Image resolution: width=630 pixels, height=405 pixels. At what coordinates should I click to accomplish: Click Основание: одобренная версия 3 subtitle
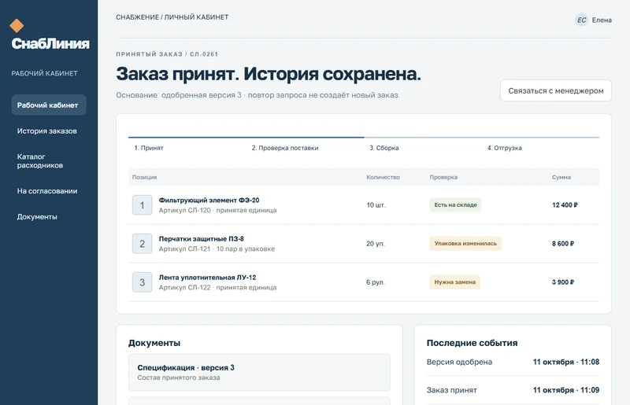click(258, 95)
